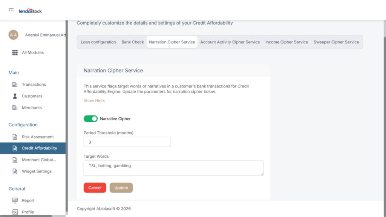The image size is (386, 217).
Task: Click the Period Threshold months field
Action: tap(127, 142)
